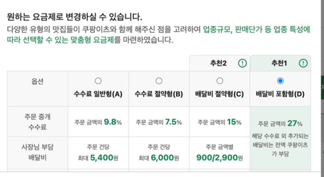Click the 수수료 일반형(A) plan title
The height and width of the screenshot is (177, 324).
point(98,94)
